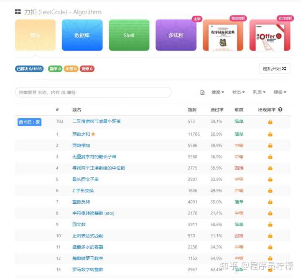The height and width of the screenshot is (278, 301).
Task: Click pass rate 21.4% in atoi row
Action: click(x=216, y=213)
